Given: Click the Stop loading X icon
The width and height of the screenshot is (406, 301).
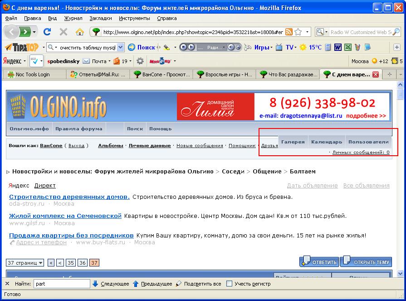Looking at the screenshot, I should pyautogui.click(x=63, y=32).
